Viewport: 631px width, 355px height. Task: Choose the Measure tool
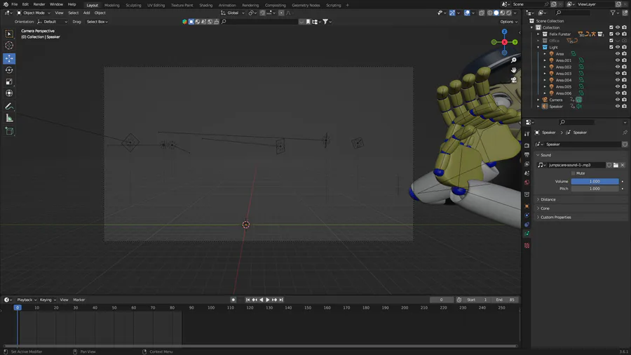tap(9, 118)
